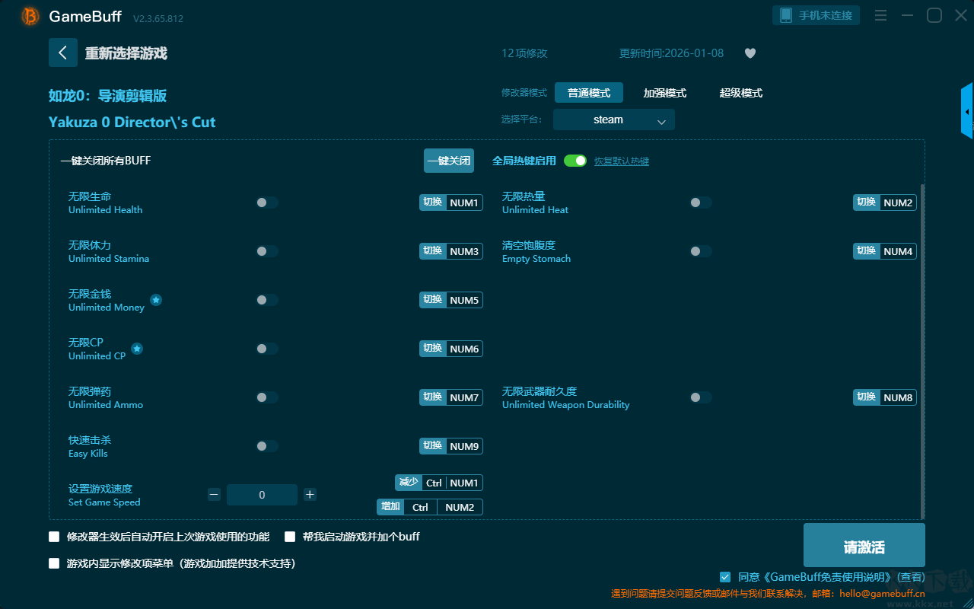Click 重新选择游戏 reselect game label
Screen dimensions: 974x609
point(126,53)
